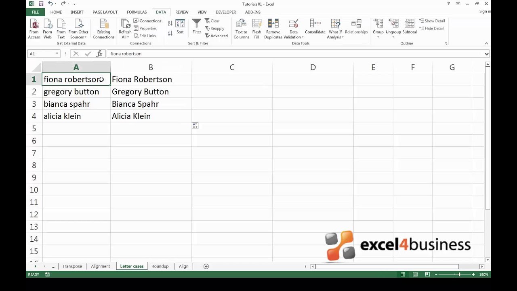Open the FILE tab
The image size is (517, 291).
(36, 12)
